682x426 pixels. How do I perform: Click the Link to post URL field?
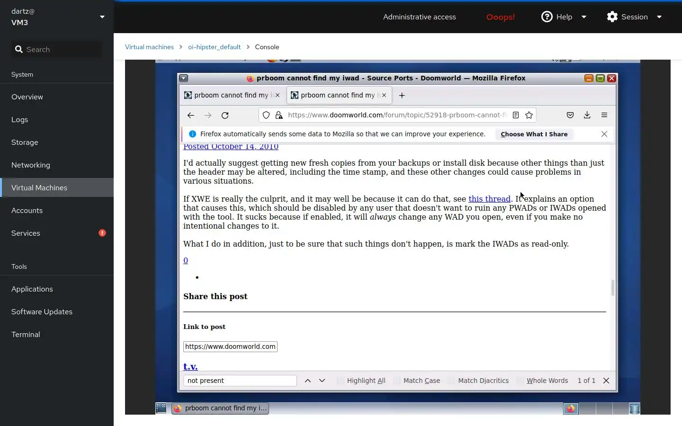[230, 346]
